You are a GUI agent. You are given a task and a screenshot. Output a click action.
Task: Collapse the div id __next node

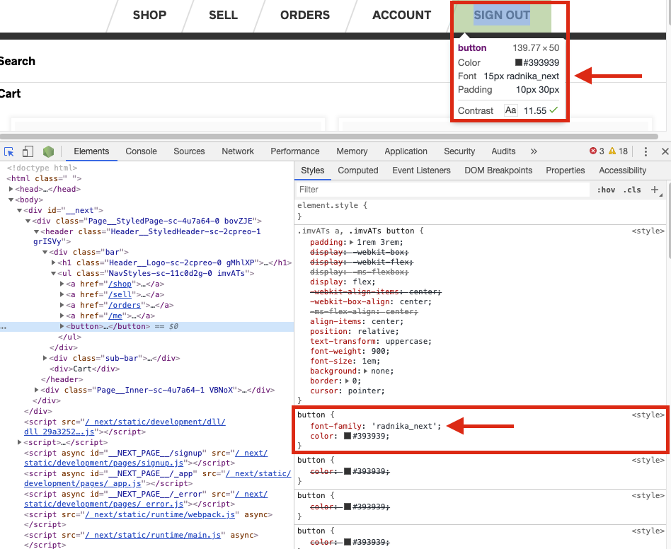click(20, 210)
